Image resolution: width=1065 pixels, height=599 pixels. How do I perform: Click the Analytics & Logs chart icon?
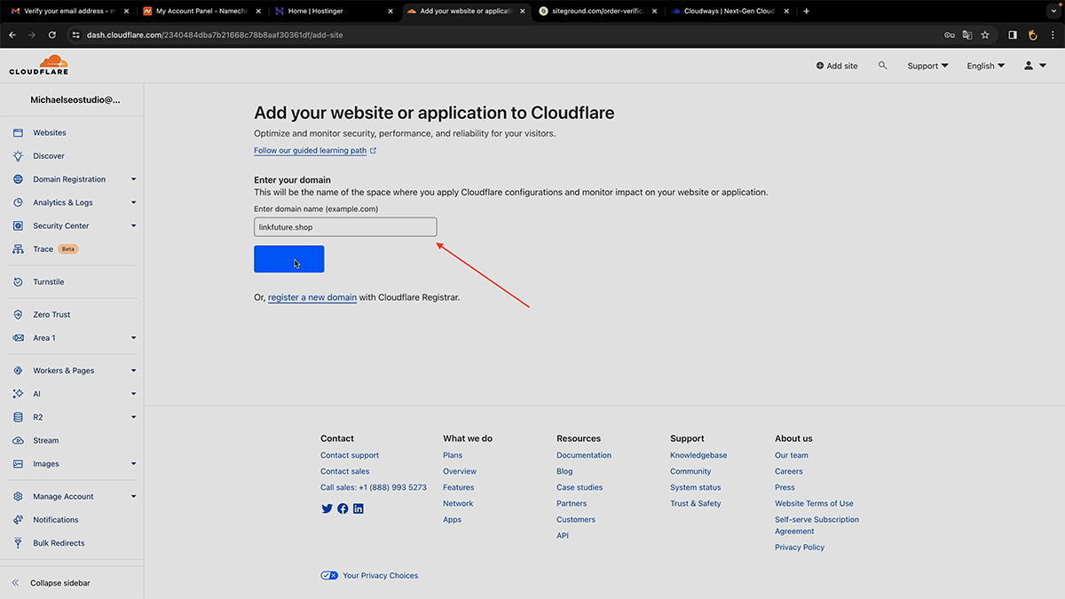point(18,202)
